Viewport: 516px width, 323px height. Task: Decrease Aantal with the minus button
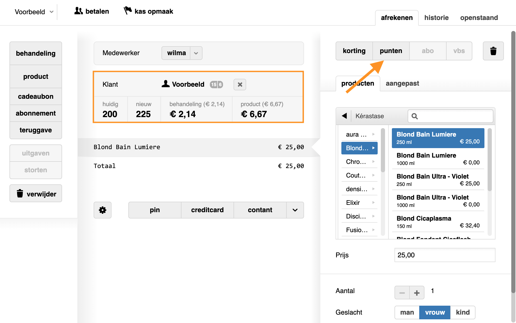coord(402,293)
